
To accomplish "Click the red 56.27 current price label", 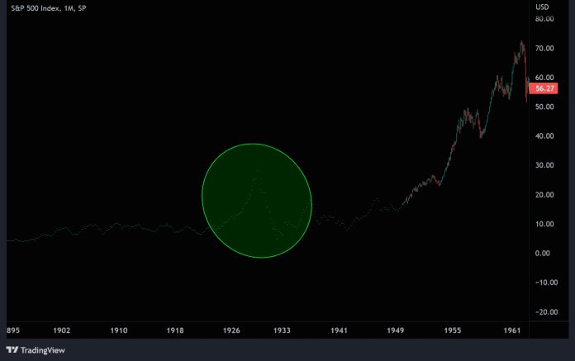I will pyautogui.click(x=543, y=88).
